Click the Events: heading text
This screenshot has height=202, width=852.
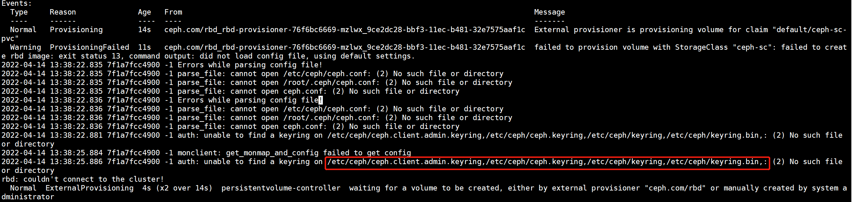[x=17, y=3]
